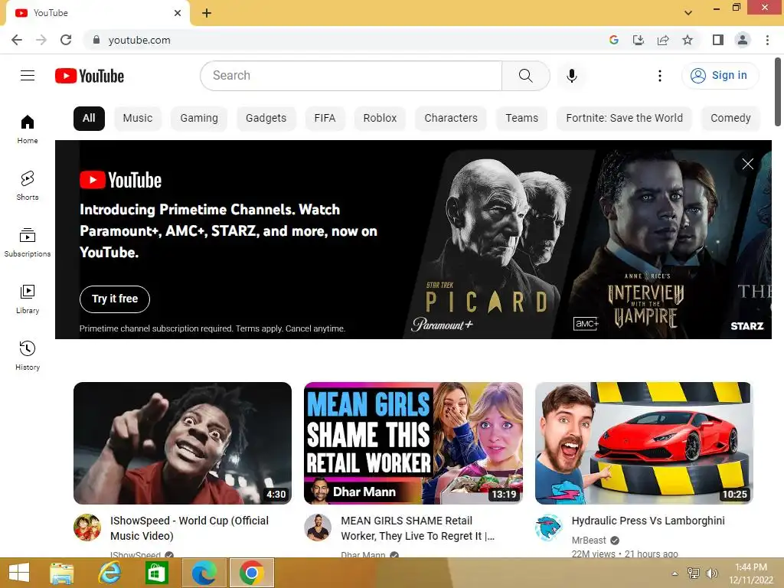Select the Music filter chip
Viewport: 784px width, 588px height.
click(x=138, y=119)
